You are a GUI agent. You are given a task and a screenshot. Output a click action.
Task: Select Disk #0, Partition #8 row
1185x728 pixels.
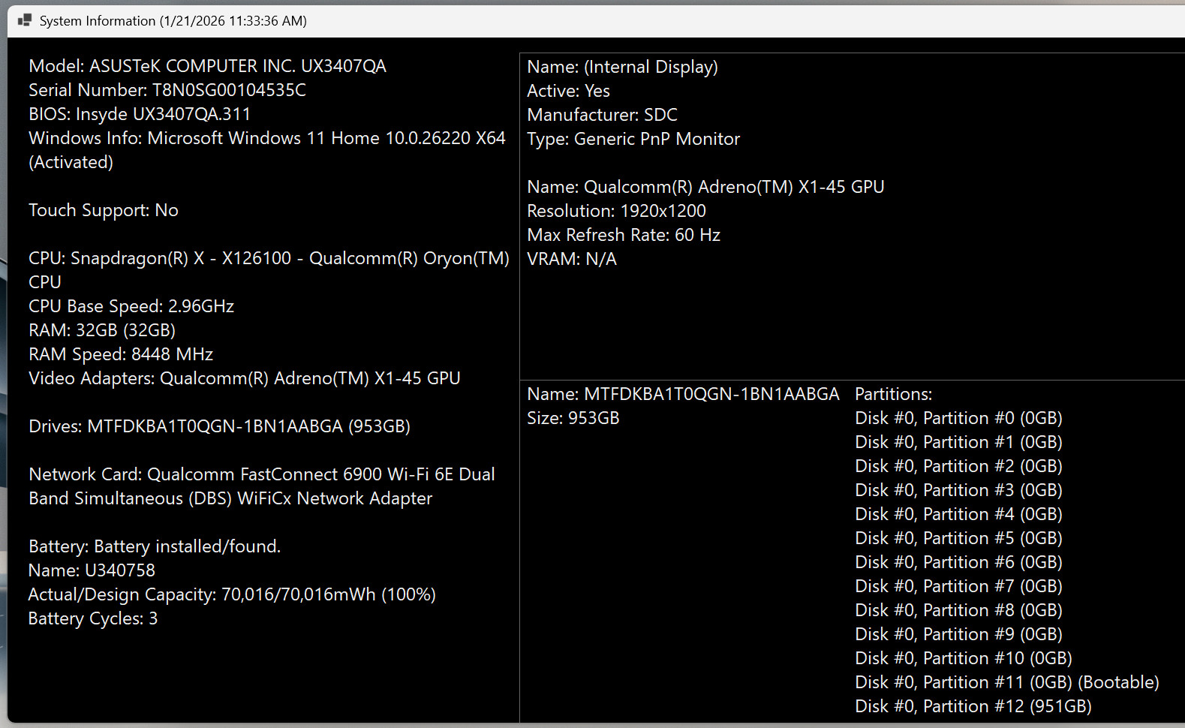pos(959,610)
